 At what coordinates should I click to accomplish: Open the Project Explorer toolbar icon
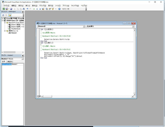coord(47,9)
